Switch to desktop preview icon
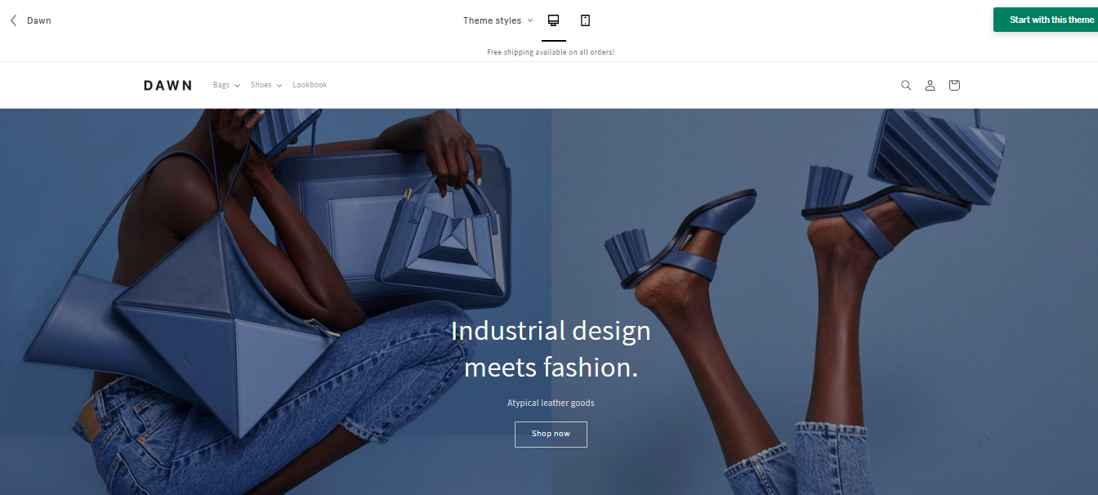 click(x=553, y=20)
